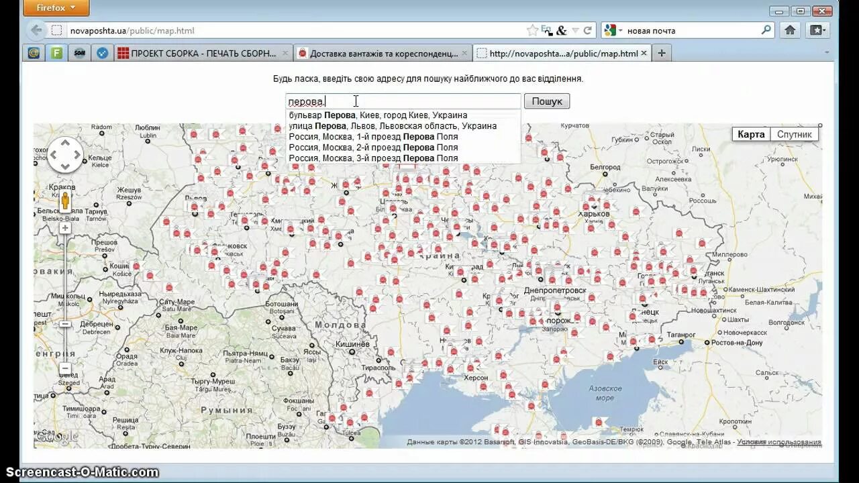This screenshot has width=859, height=483.
Task: Pan the map up with the arrow control
Action: click(65, 144)
